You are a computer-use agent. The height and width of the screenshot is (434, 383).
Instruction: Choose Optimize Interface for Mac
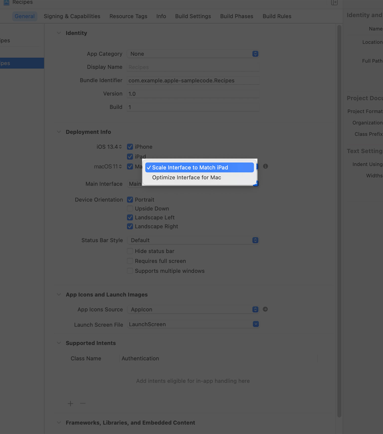pyautogui.click(x=186, y=178)
